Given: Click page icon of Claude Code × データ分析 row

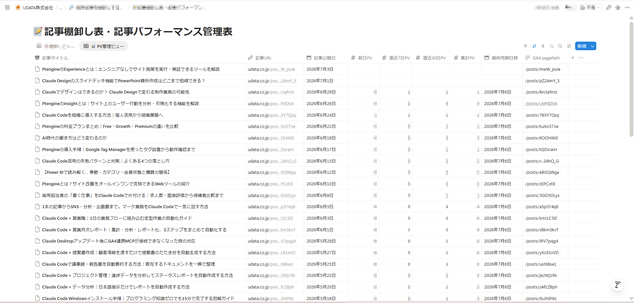Looking at the screenshot, I should click(x=37, y=287).
